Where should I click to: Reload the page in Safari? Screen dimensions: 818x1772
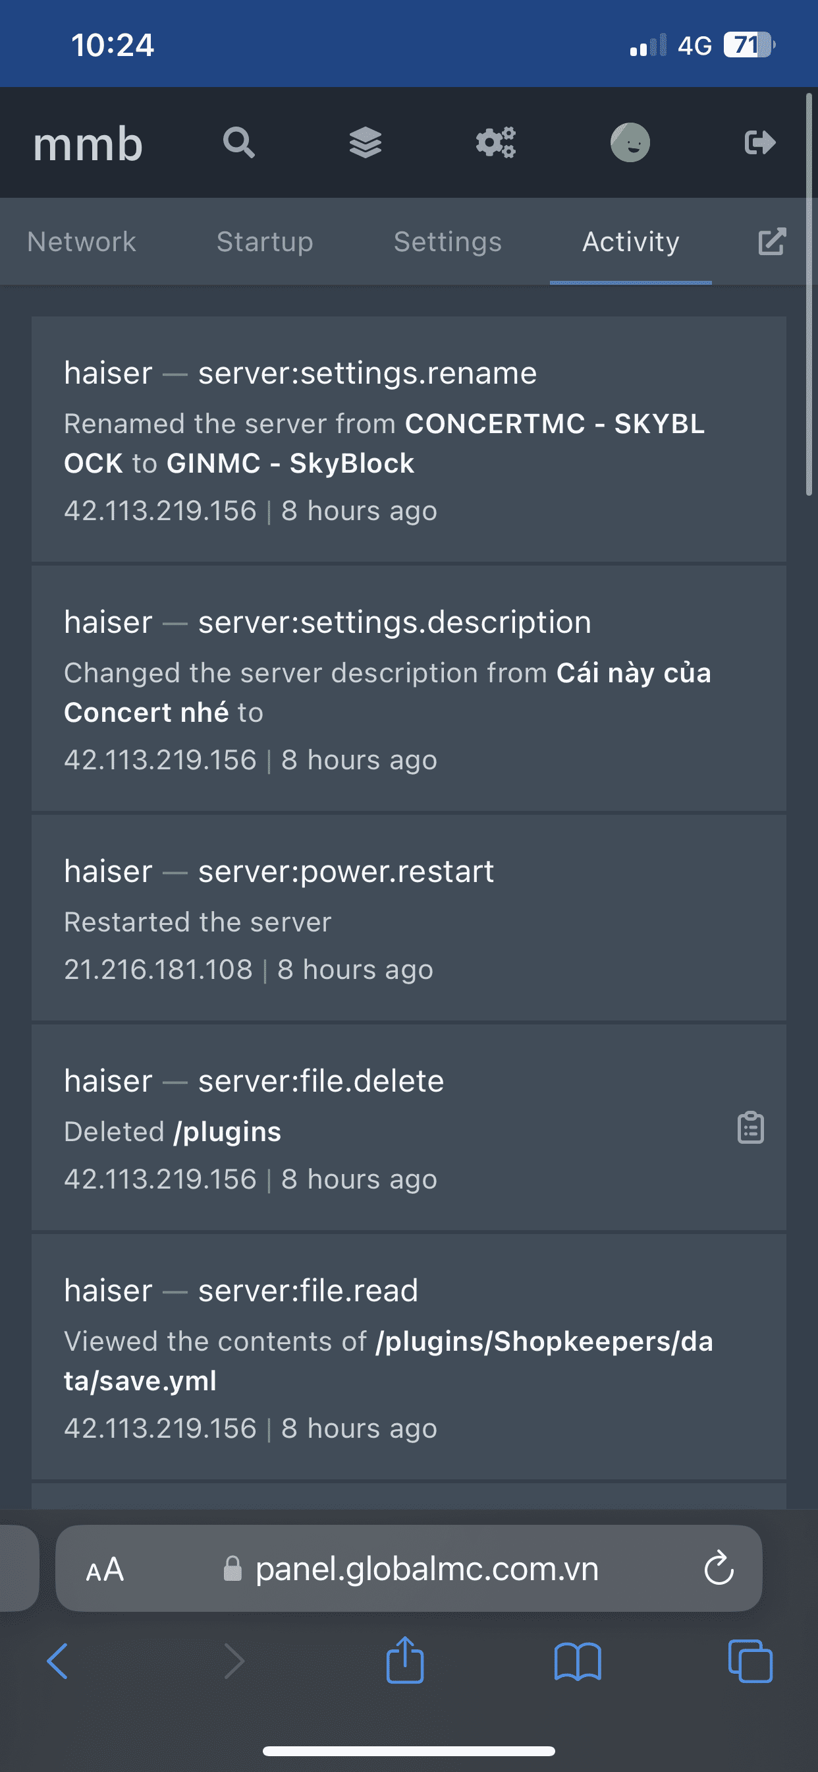[x=719, y=1569]
